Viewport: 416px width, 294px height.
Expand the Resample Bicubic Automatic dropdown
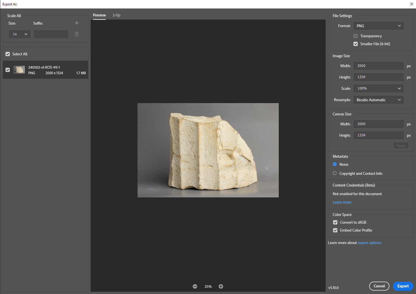coord(378,100)
